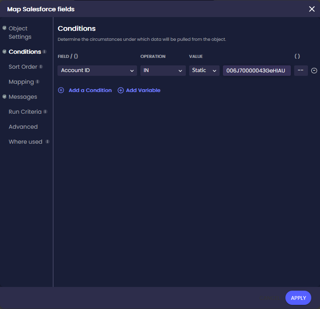Click the checkmark icon next to Conditions
Screen dimensions: 320x309
[x=4, y=52]
